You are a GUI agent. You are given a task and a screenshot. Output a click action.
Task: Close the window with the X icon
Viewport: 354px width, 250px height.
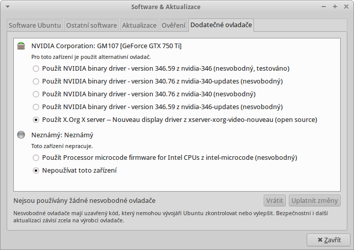(346, 7)
